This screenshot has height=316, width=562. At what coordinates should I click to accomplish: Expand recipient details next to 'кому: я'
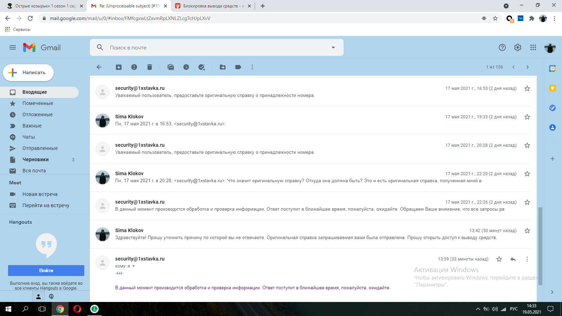tap(133, 266)
